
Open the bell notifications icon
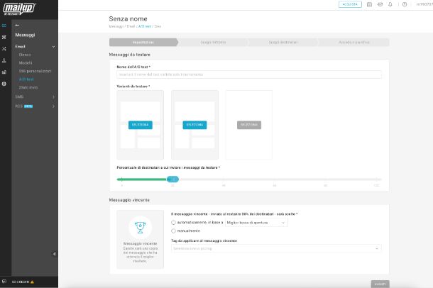(390, 4)
